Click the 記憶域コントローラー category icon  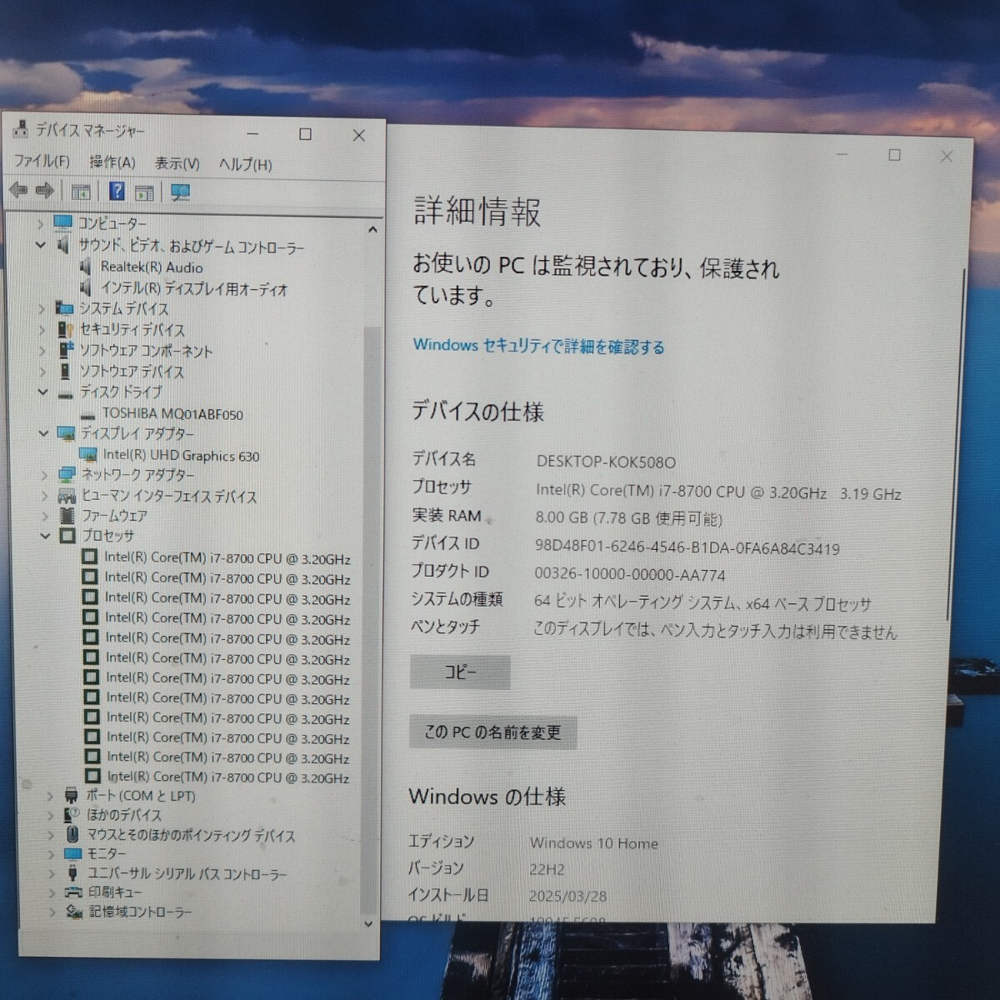tap(75, 912)
